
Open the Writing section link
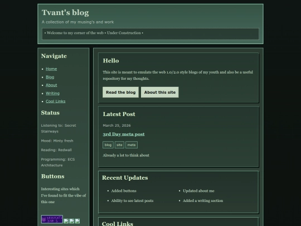point(52,93)
